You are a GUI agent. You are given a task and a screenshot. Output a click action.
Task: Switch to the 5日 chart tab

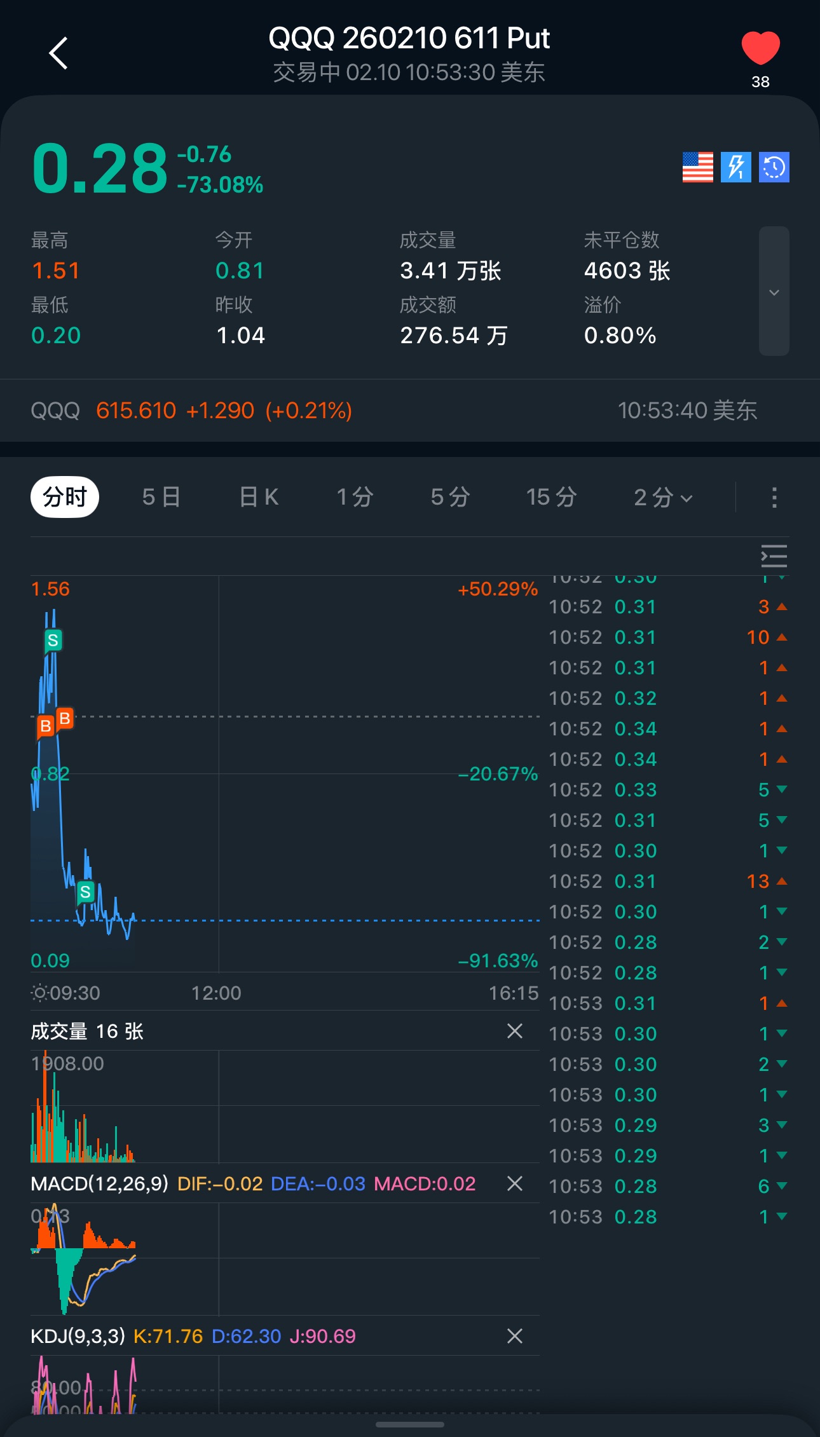coord(161,497)
